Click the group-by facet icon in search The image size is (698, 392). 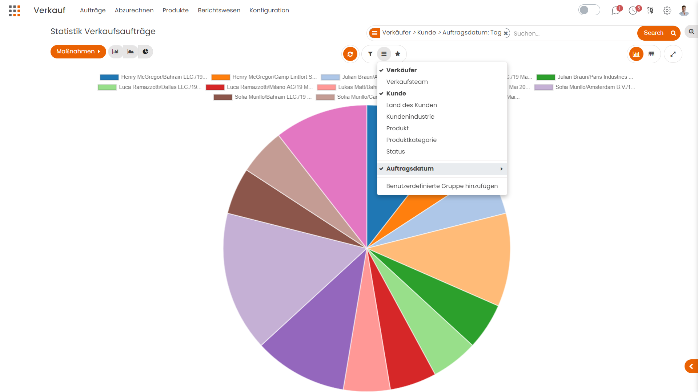click(374, 33)
